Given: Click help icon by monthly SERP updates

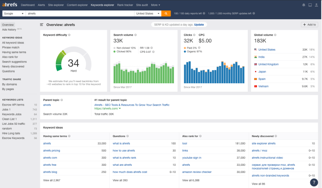Looking at the screenshot, I should [254, 13].
